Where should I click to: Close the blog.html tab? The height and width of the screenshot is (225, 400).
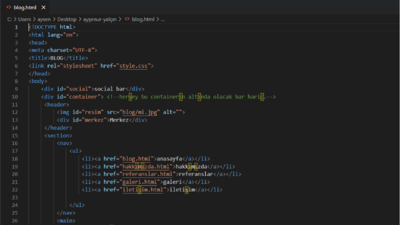[x=43, y=8]
